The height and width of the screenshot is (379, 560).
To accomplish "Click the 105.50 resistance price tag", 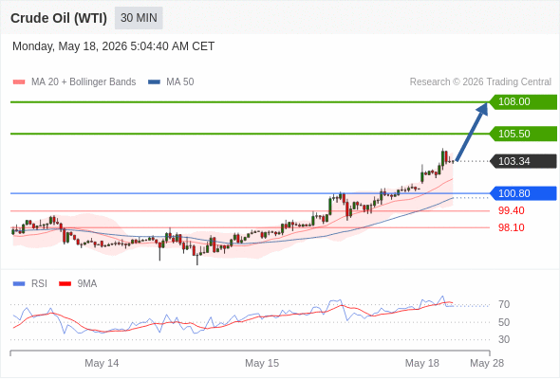I will pyautogui.click(x=523, y=134).
